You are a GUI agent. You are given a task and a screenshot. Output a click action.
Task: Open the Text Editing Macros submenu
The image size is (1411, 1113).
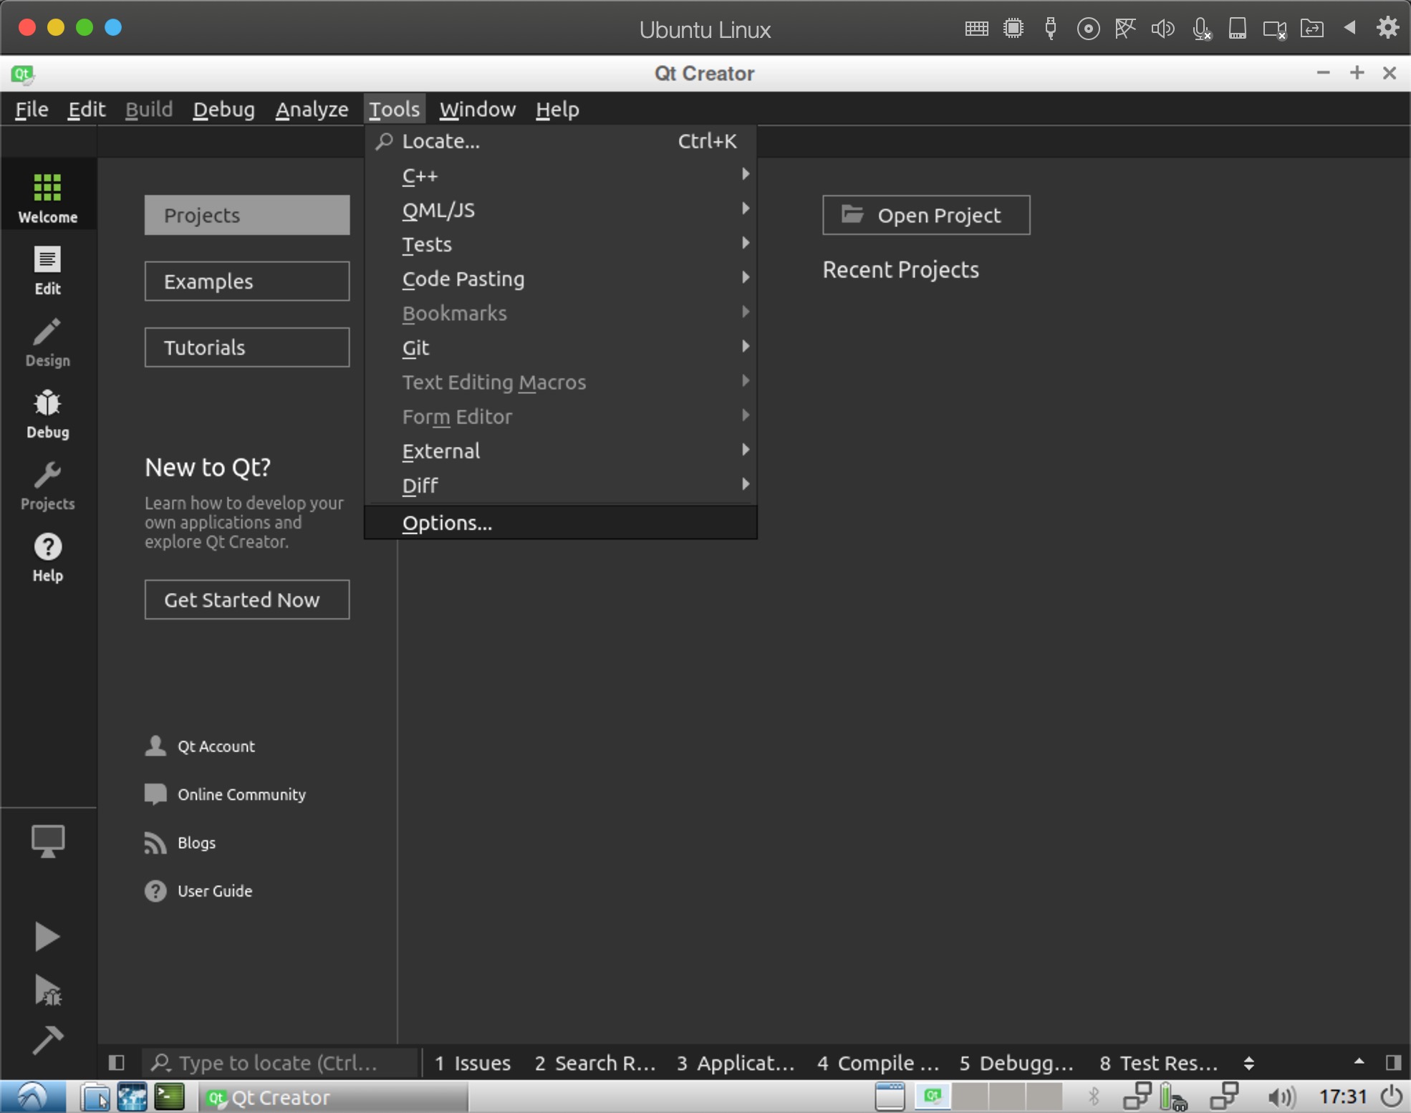tap(561, 382)
